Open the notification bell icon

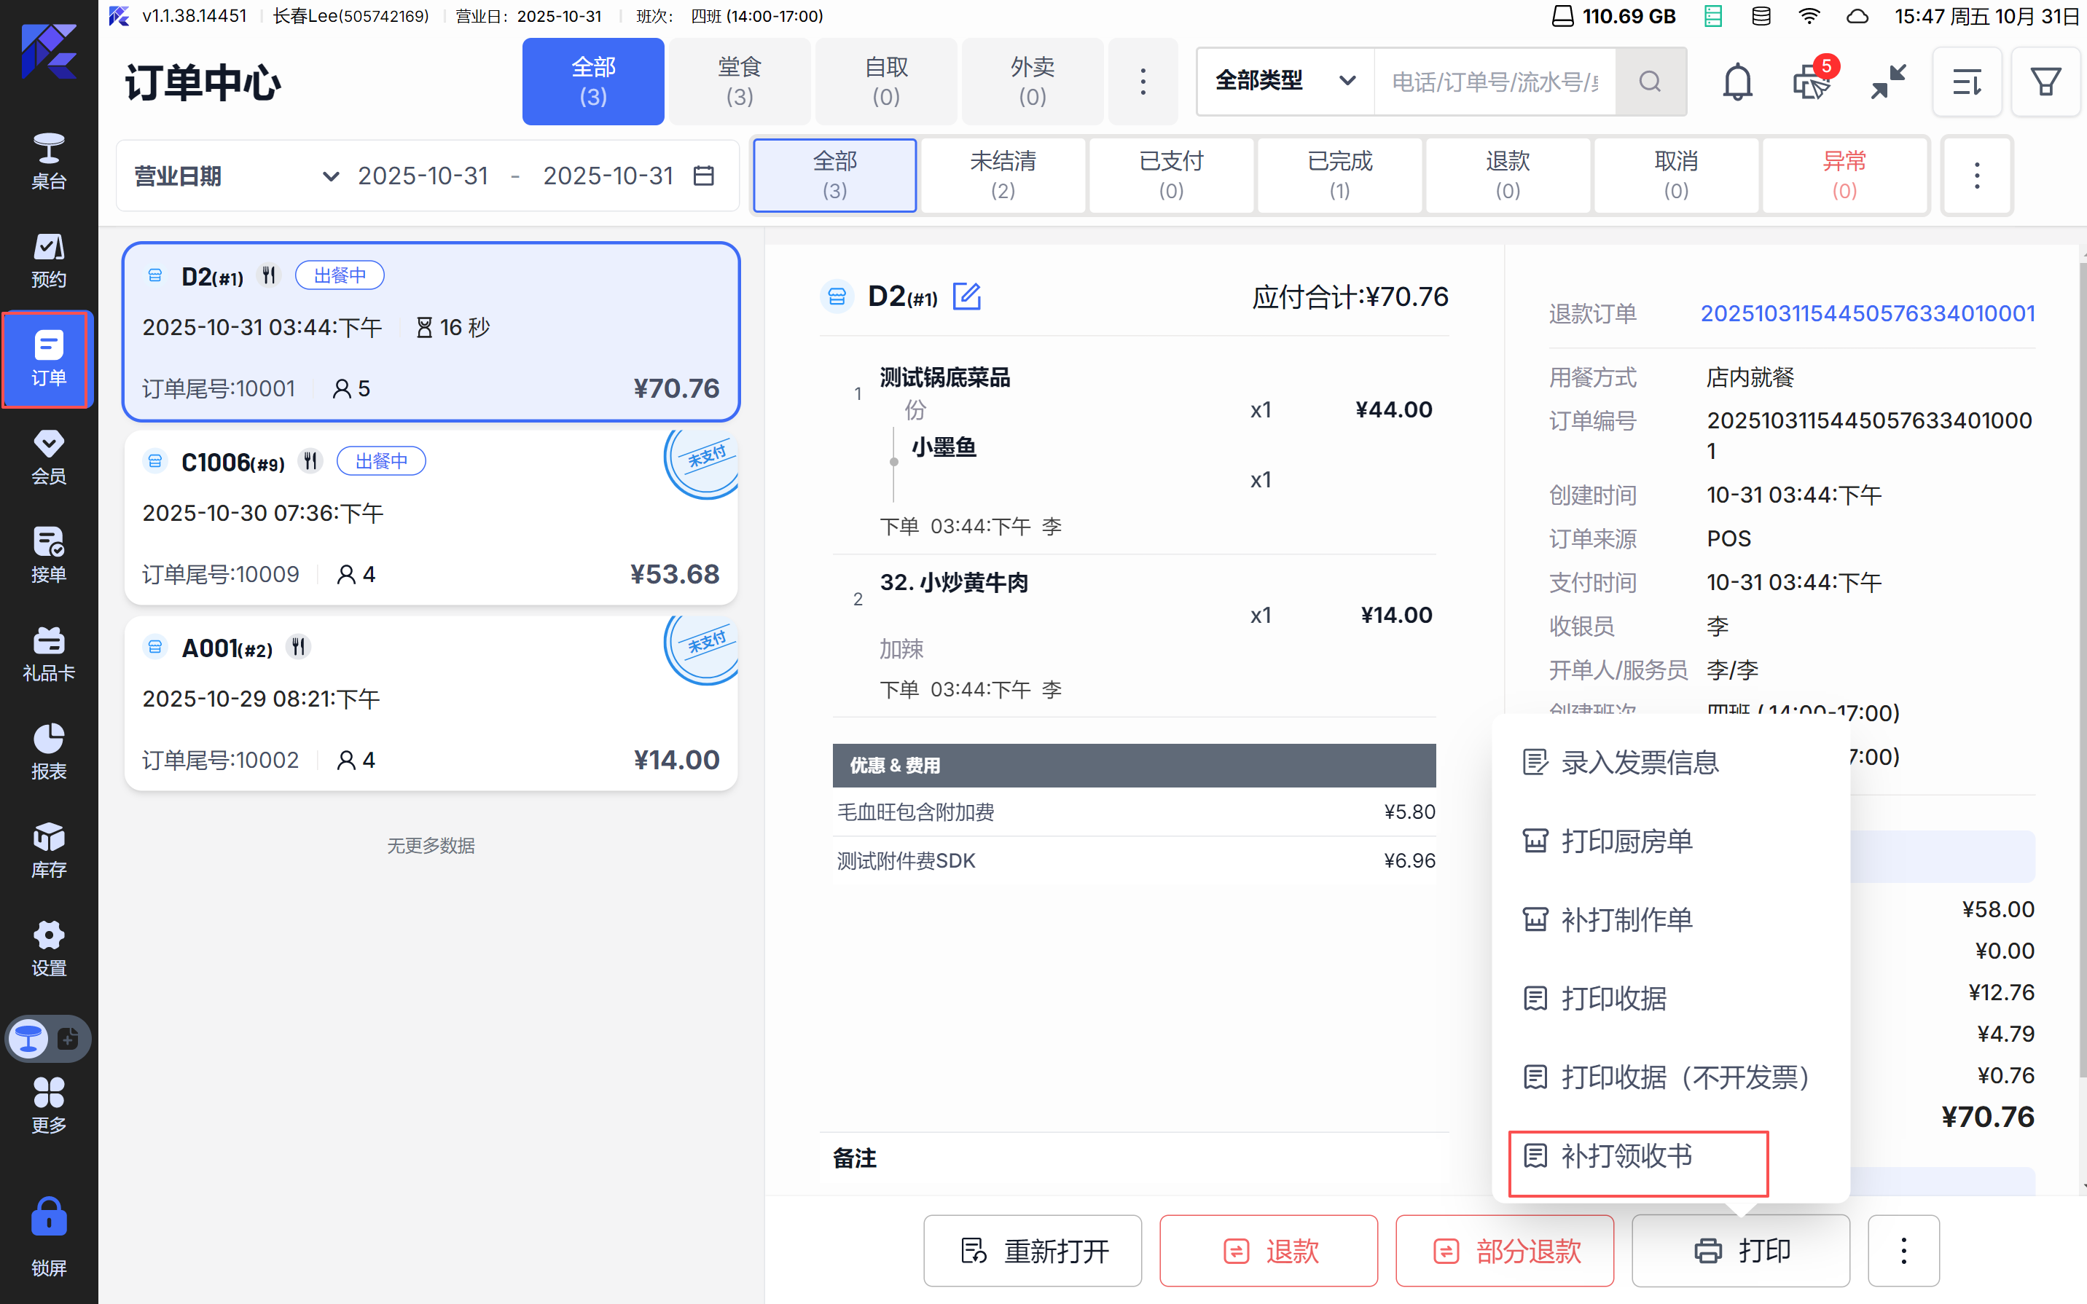(x=1737, y=82)
